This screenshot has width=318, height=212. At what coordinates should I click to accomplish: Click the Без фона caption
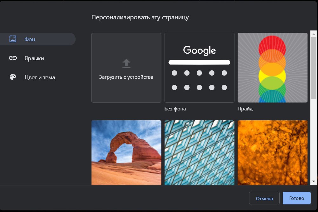point(175,109)
